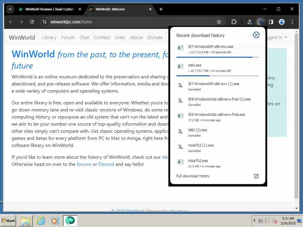Open the Forum menu item
Viewport: 303px width, 227px height.
[68, 38]
